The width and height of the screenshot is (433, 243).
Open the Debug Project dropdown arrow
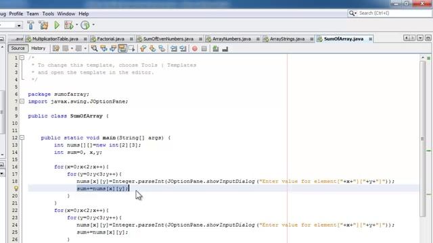[x=76, y=25]
